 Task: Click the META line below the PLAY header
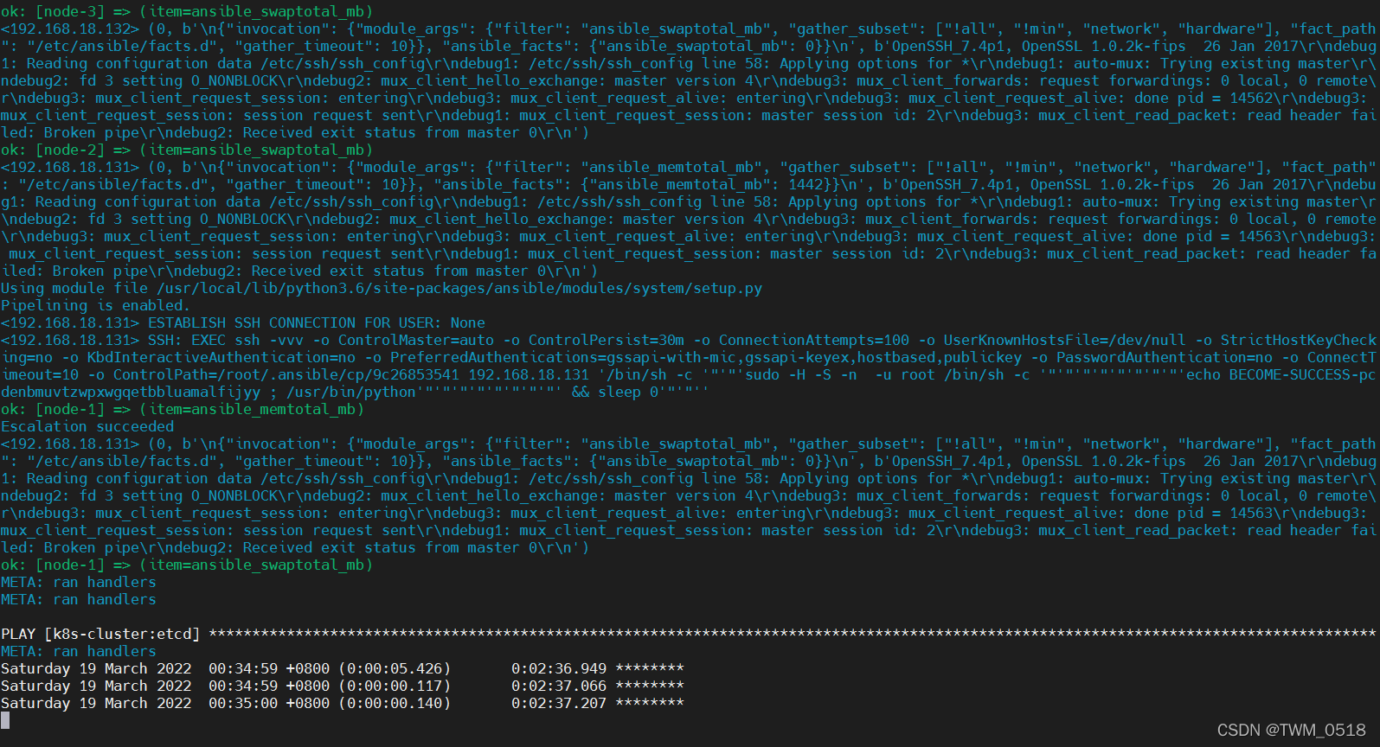coord(79,651)
